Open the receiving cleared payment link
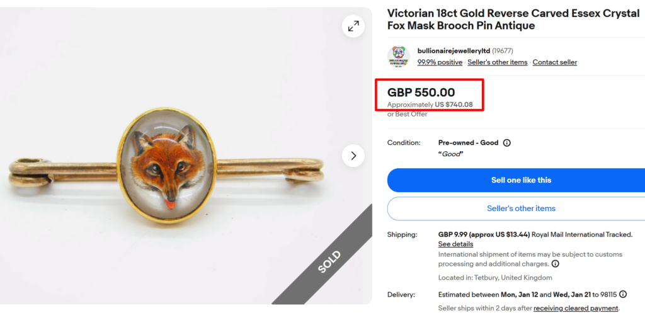Image resolution: width=645 pixels, height=313 pixels. click(x=576, y=308)
